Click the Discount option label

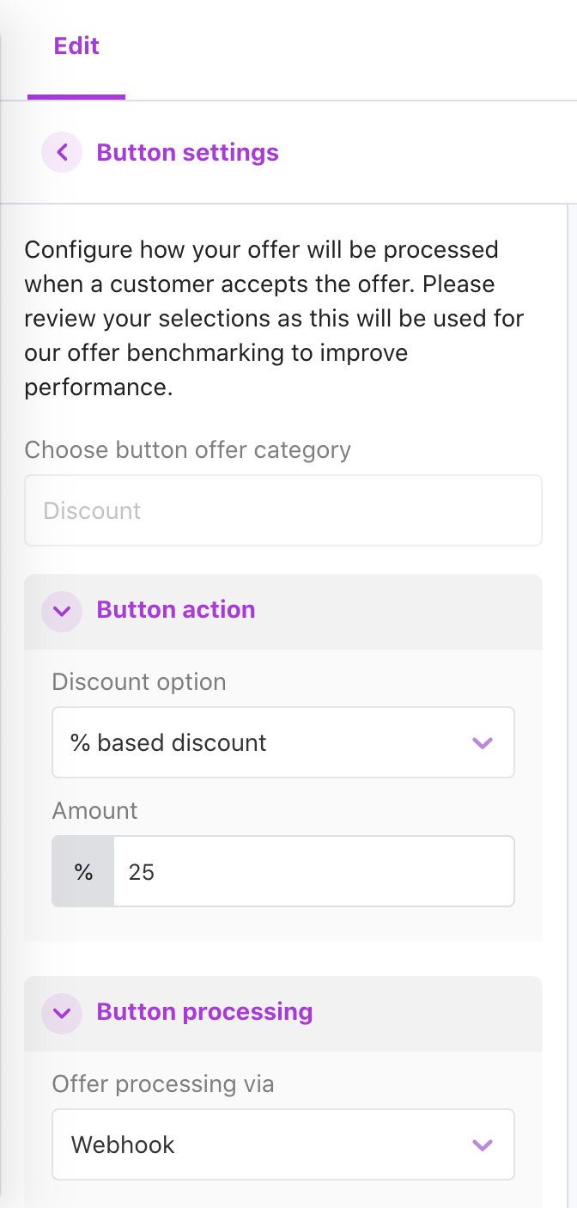pos(139,682)
